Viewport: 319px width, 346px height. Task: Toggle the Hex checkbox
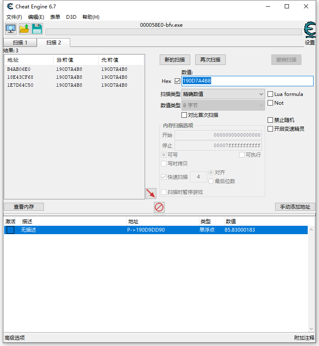(x=177, y=81)
